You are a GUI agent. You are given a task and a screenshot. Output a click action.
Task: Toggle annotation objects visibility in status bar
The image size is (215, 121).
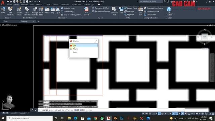[x=182, y=114]
